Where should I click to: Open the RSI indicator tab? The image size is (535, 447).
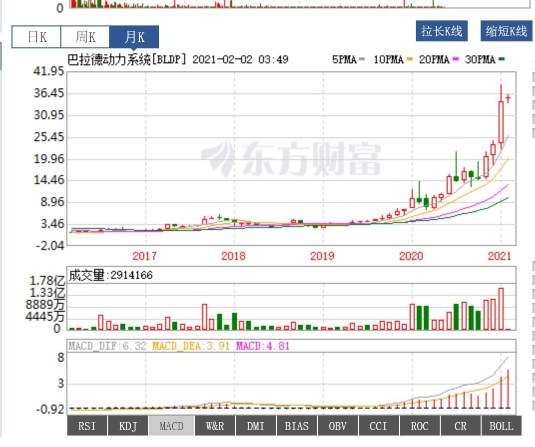coord(87,426)
